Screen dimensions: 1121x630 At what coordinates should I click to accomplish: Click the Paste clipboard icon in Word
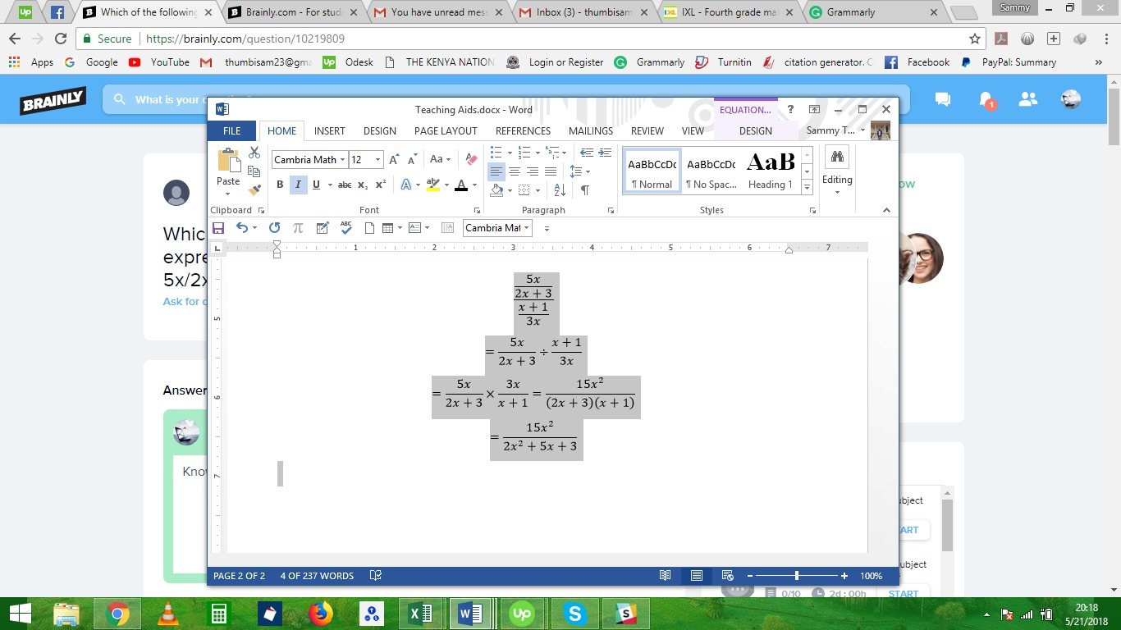(228, 161)
